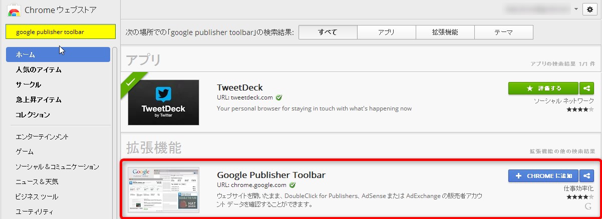Click verified checkmark next to chrome.google.com

pyautogui.click(x=292, y=185)
